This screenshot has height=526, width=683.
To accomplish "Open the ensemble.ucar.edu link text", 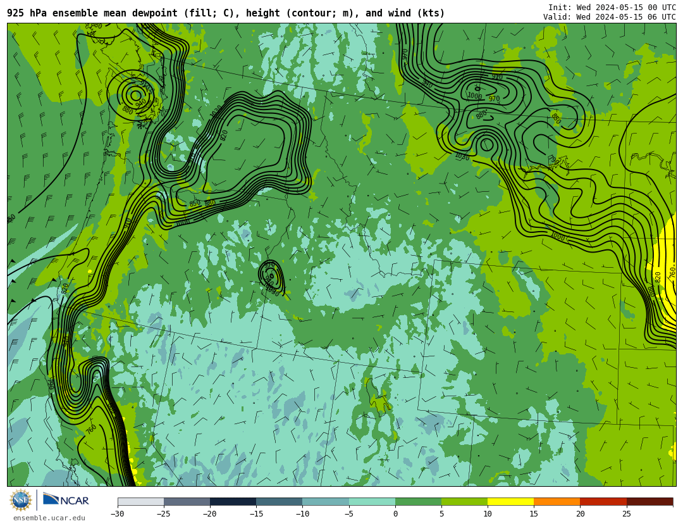I will click(49, 518).
